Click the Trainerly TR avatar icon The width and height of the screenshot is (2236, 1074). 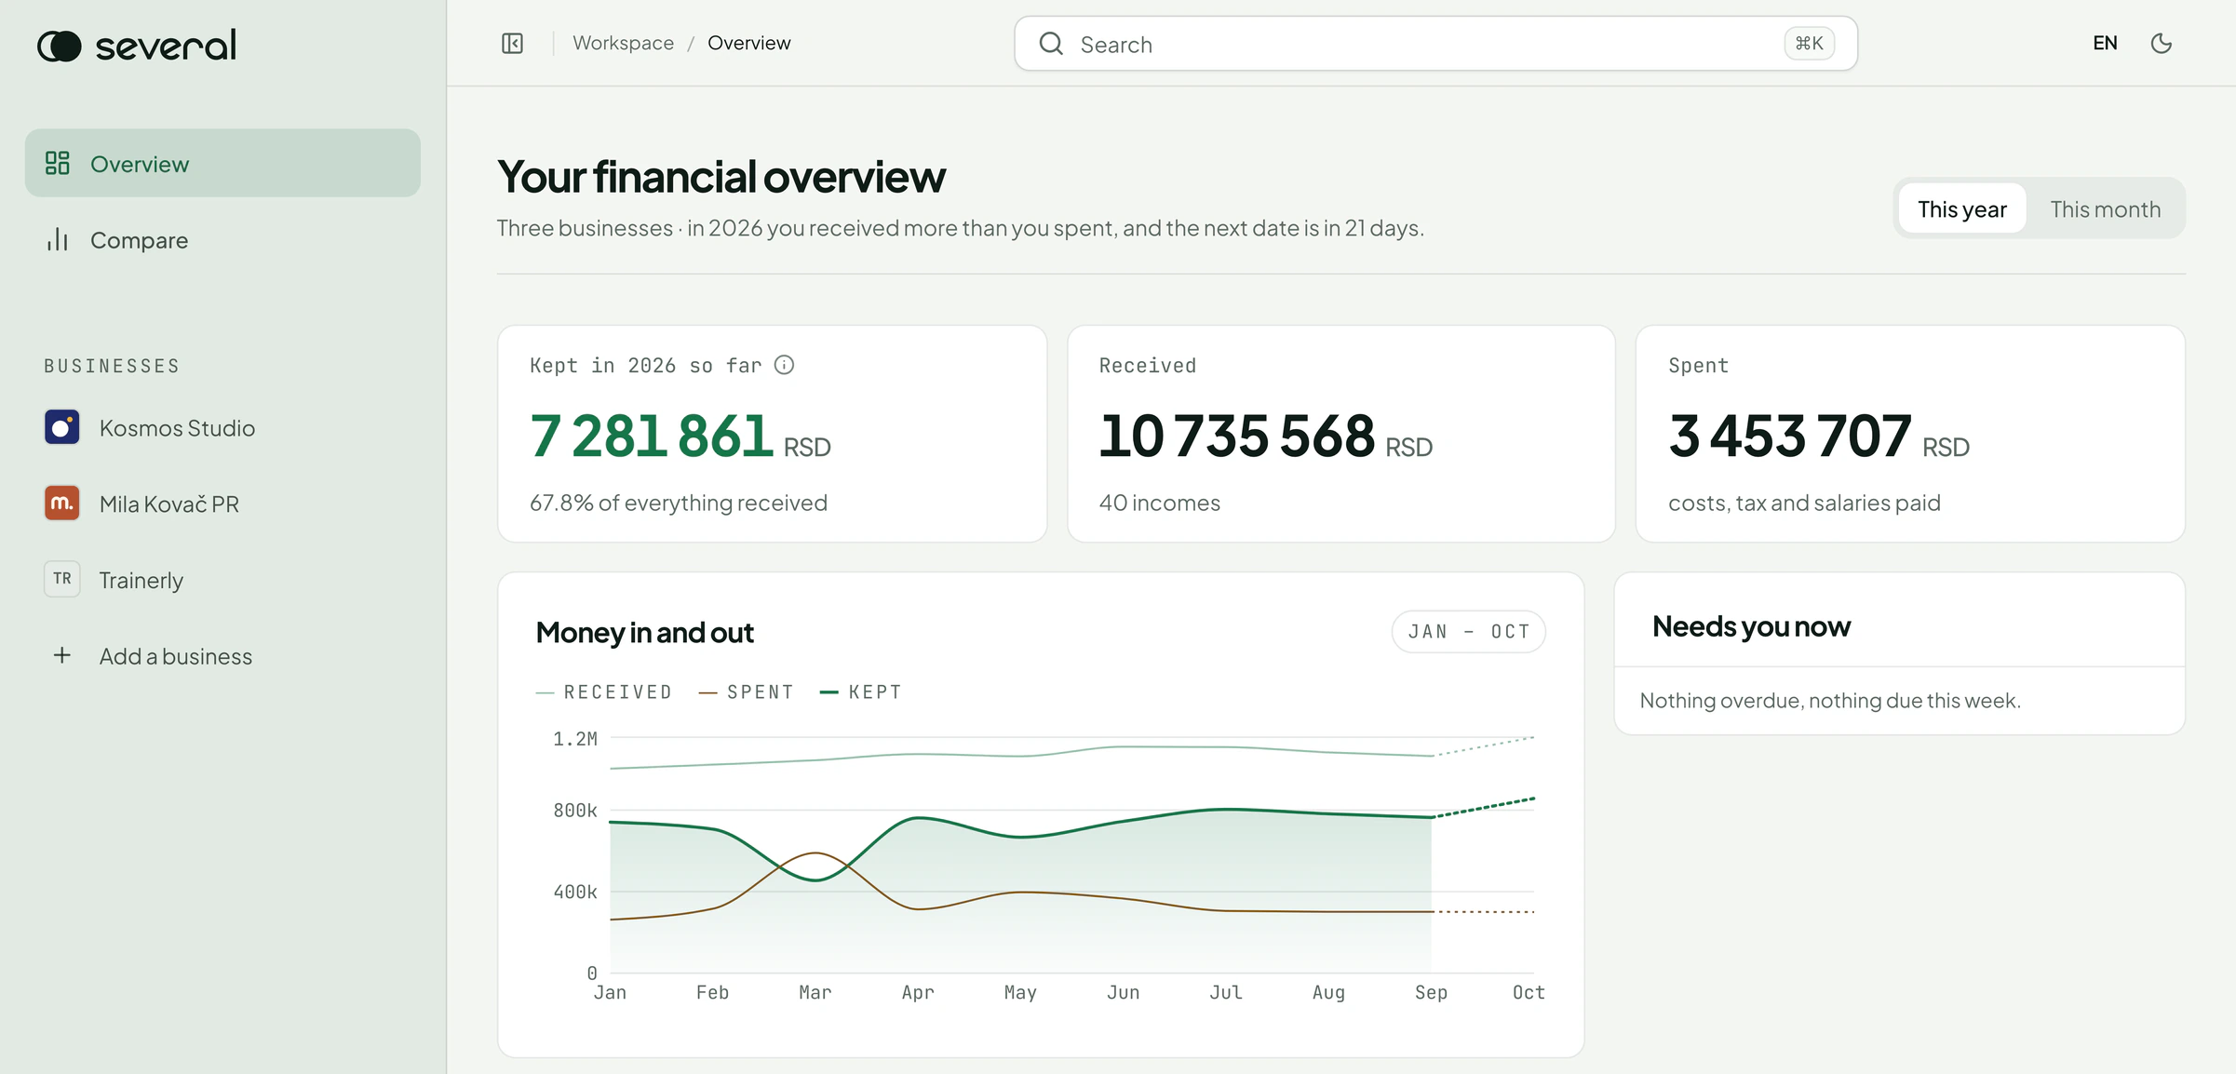pyautogui.click(x=62, y=579)
